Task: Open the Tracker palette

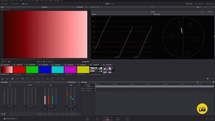Action: tap(43, 79)
